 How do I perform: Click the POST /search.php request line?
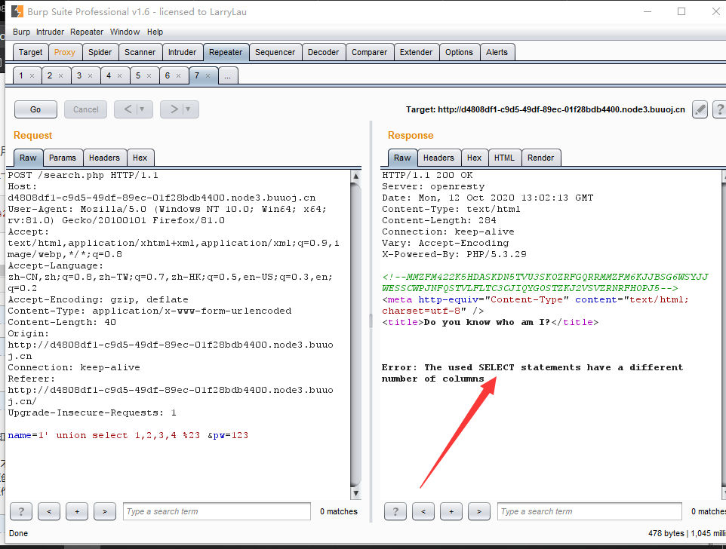[83, 175]
